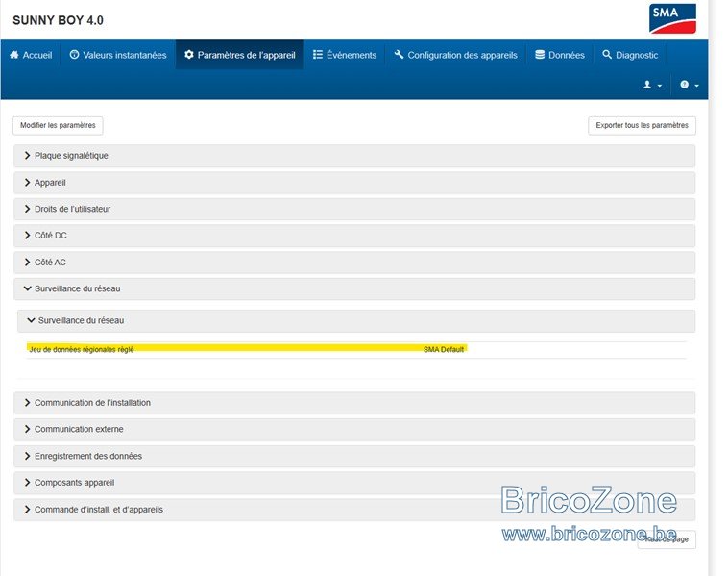Collapse the nested Surveillance du réseau subsection
This screenshot has height=576, width=728.
pos(356,321)
